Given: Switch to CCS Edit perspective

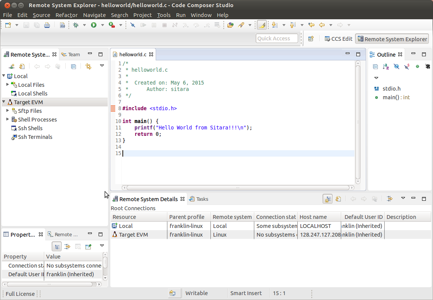Looking at the screenshot, I should (339, 39).
